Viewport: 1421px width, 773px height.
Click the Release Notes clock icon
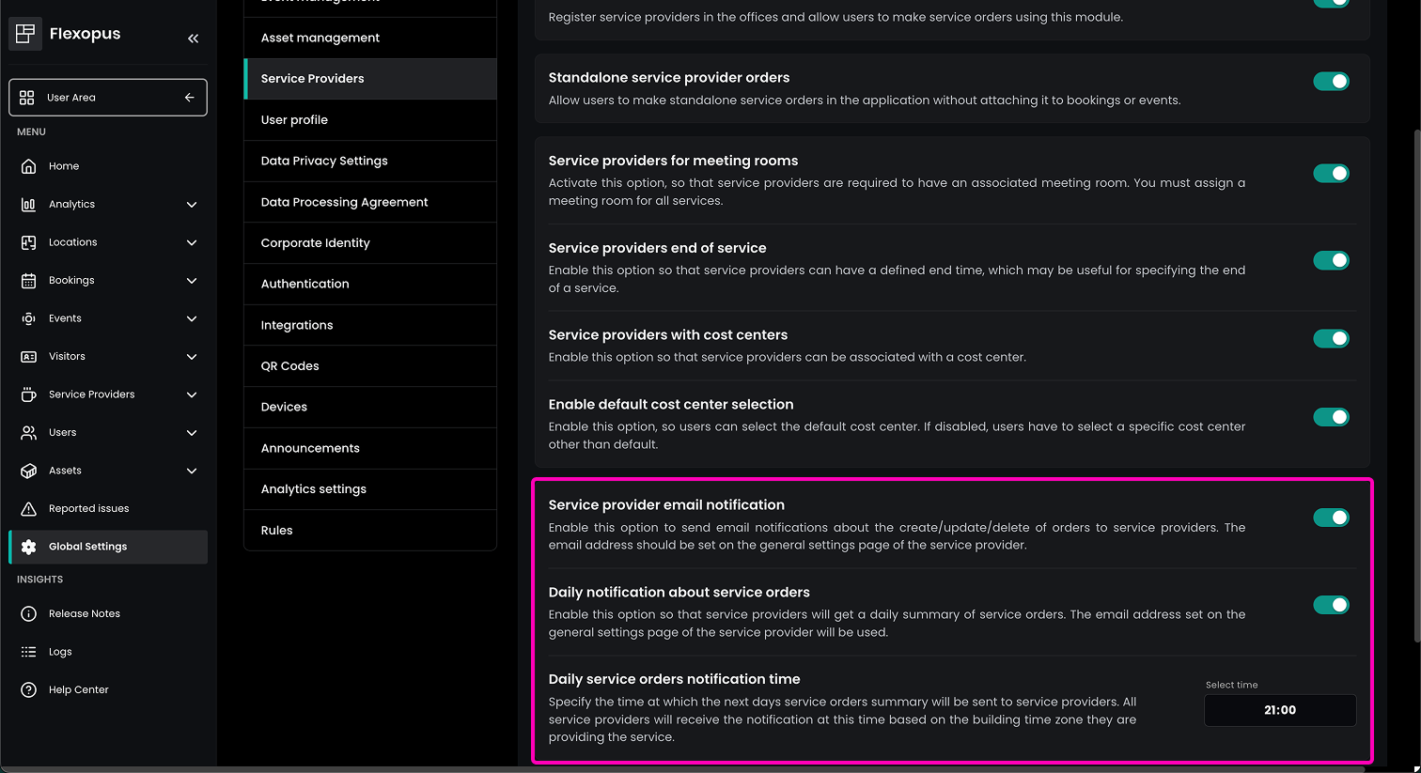(x=28, y=614)
